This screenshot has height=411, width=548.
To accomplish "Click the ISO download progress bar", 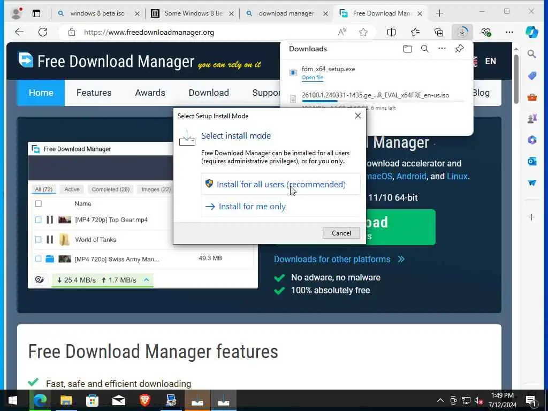I will tap(383, 101).
